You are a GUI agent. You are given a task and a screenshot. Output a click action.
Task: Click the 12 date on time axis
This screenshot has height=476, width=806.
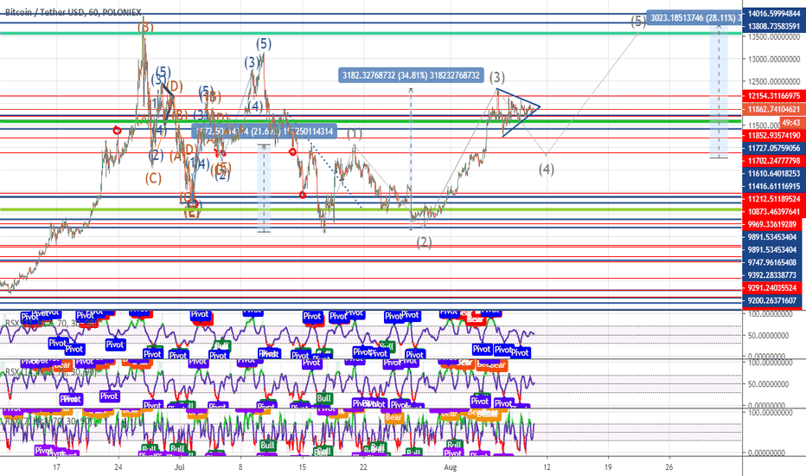click(x=547, y=467)
